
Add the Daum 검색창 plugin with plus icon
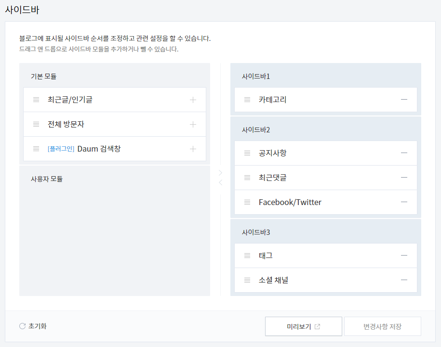(193, 149)
